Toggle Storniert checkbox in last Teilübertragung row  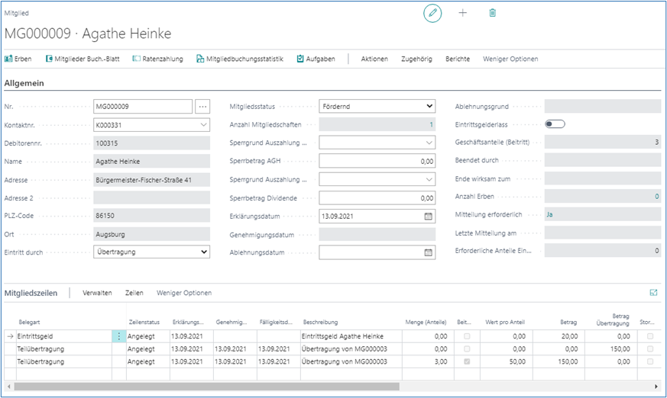pyautogui.click(x=650, y=361)
